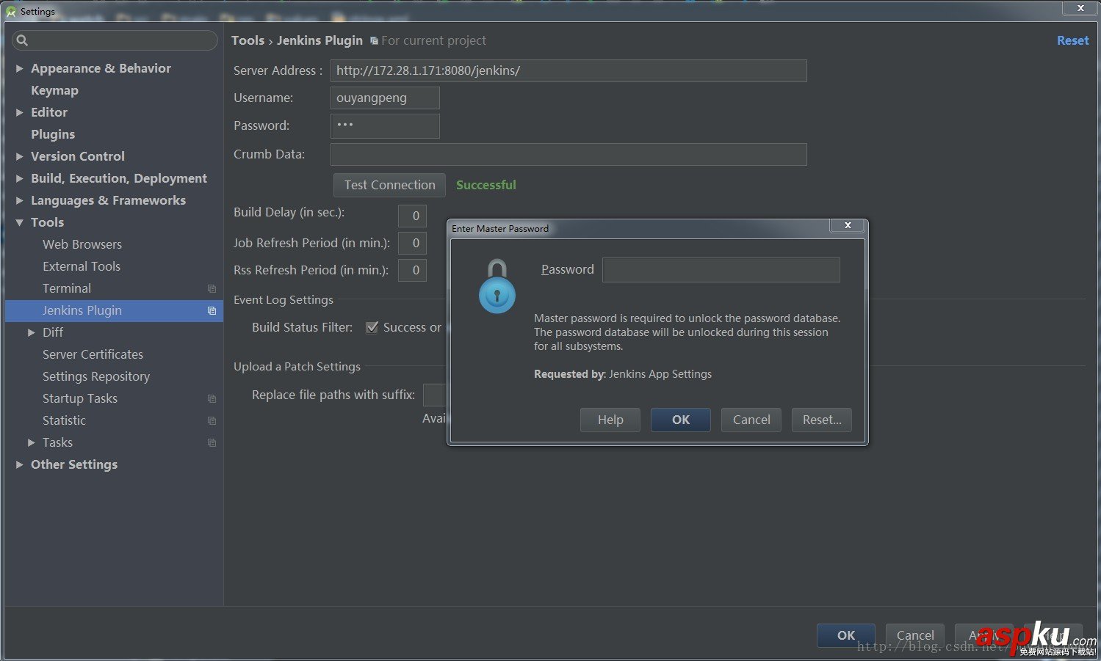
Task: Toggle the Success build status filter checkbox
Action: coord(372,327)
